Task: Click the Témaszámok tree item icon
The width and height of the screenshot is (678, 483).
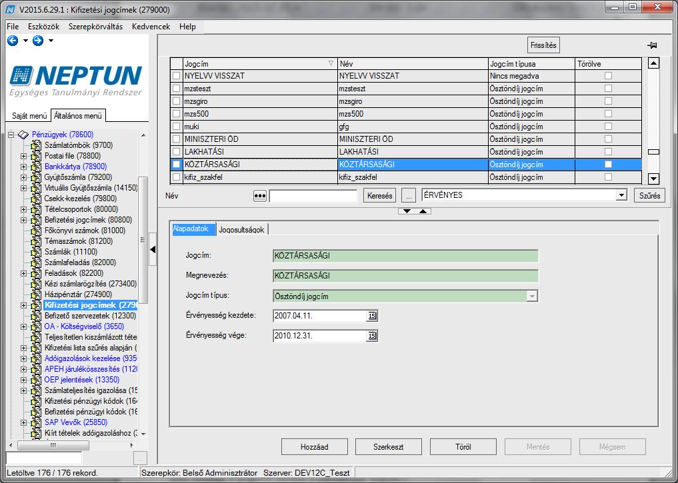Action: pos(36,241)
